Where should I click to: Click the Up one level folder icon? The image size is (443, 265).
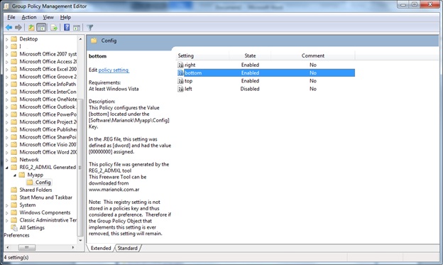click(x=31, y=28)
